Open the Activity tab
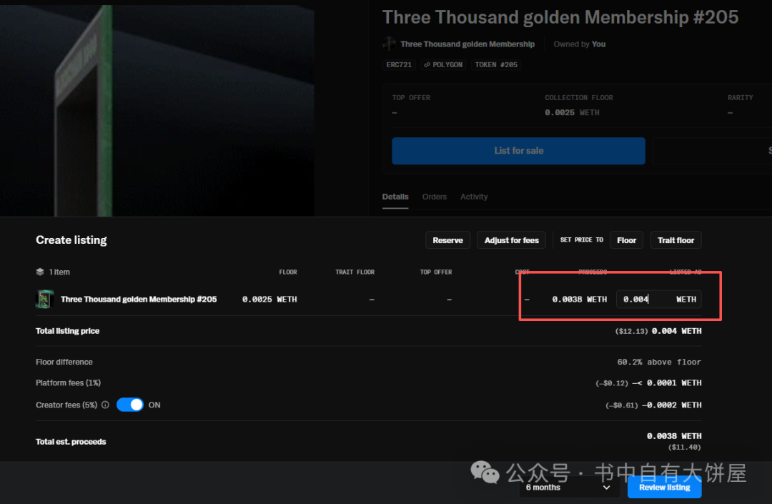 (474, 197)
